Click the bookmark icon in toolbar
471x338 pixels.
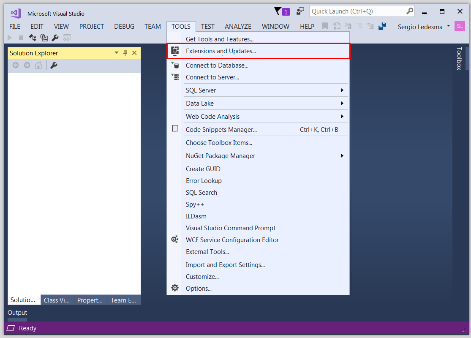(x=325, y=26)
